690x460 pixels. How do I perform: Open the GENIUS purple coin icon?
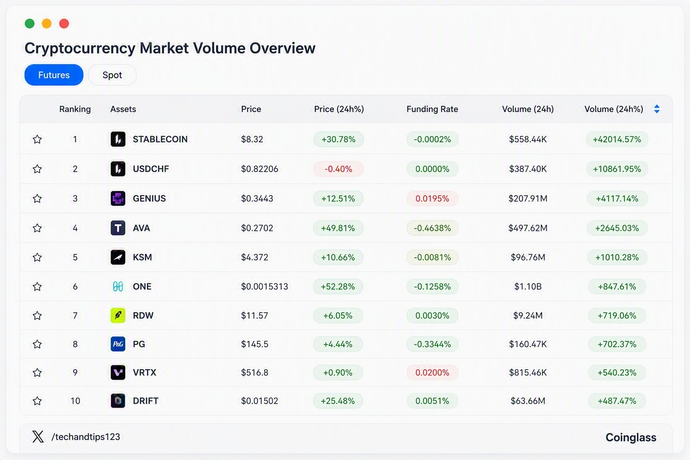[x=118, y=199]
